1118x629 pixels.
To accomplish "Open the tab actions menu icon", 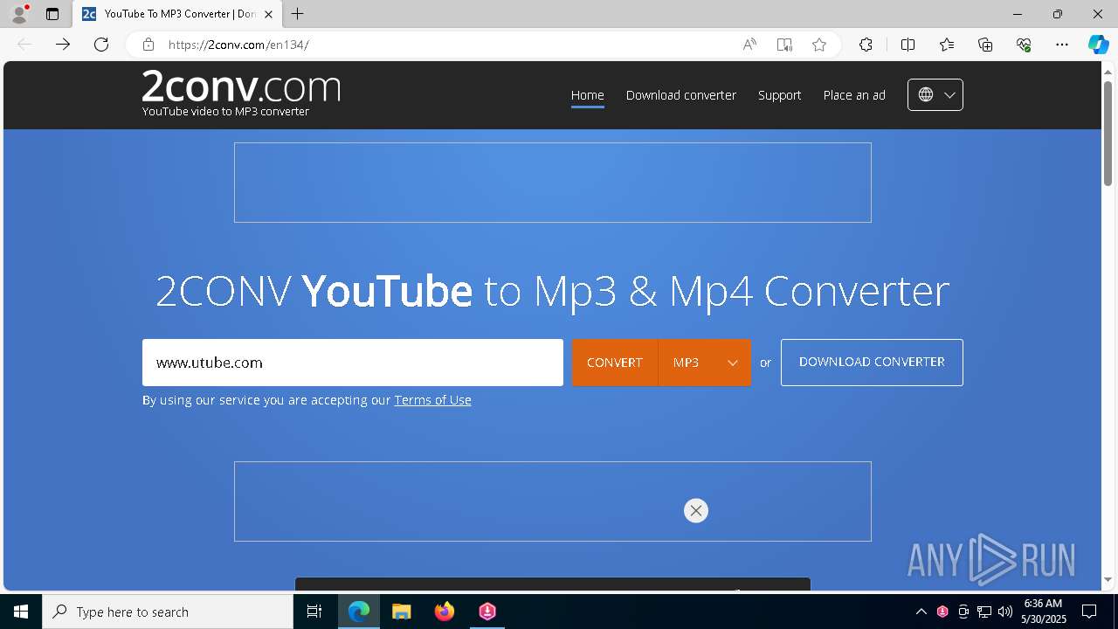I will tap(52, 14).
